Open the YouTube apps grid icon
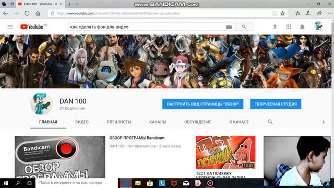 (x=289, y=27)
